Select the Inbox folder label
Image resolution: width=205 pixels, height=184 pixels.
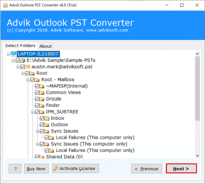point(57,118)
